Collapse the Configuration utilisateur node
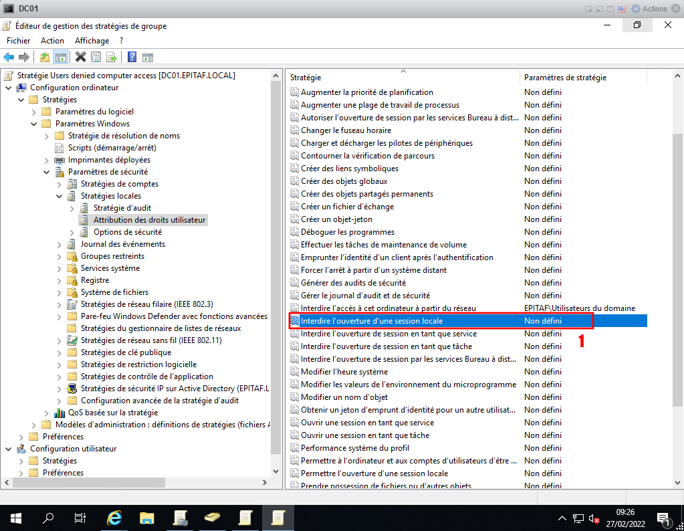 (9, 449)
